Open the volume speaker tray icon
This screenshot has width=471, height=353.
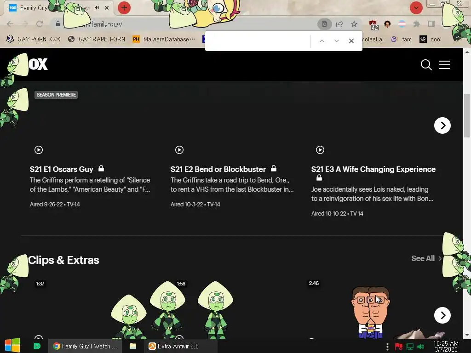[x=421, y=347]
